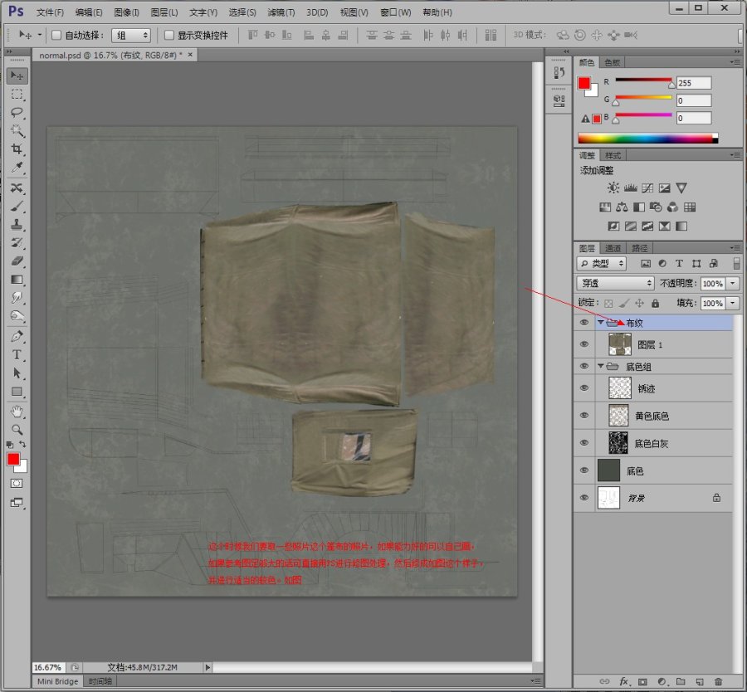The width and height of the screenshot is (747, 692).
Task: Select the Eraser tool
Action: (17, 261)
